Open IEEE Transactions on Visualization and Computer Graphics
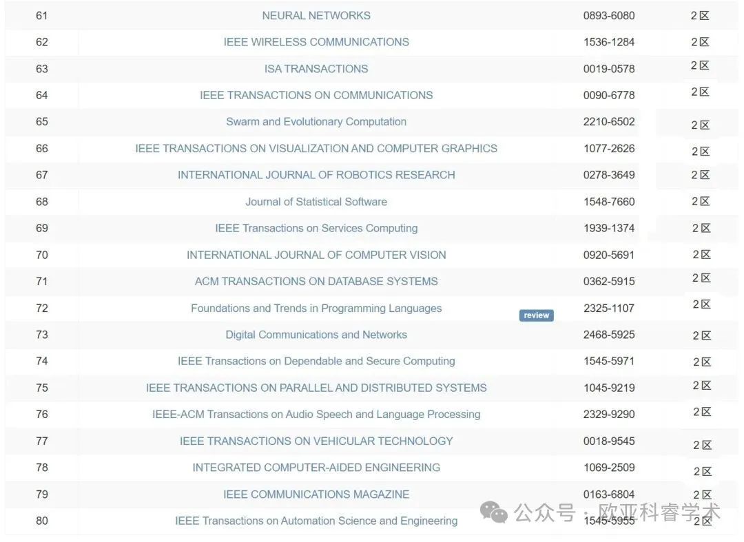 point(316,149)
